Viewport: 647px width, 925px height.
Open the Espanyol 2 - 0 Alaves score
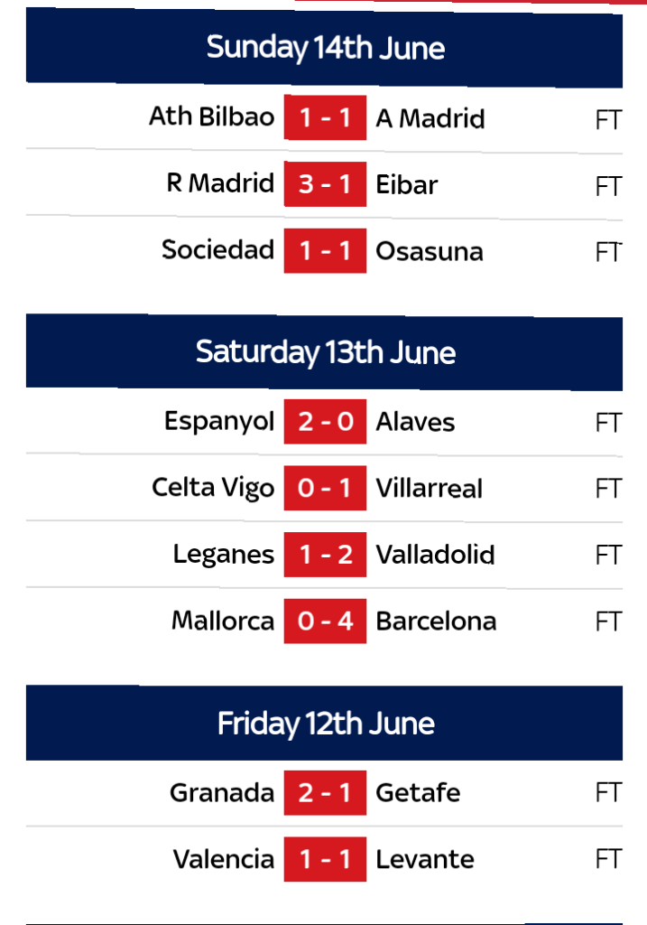325,422
